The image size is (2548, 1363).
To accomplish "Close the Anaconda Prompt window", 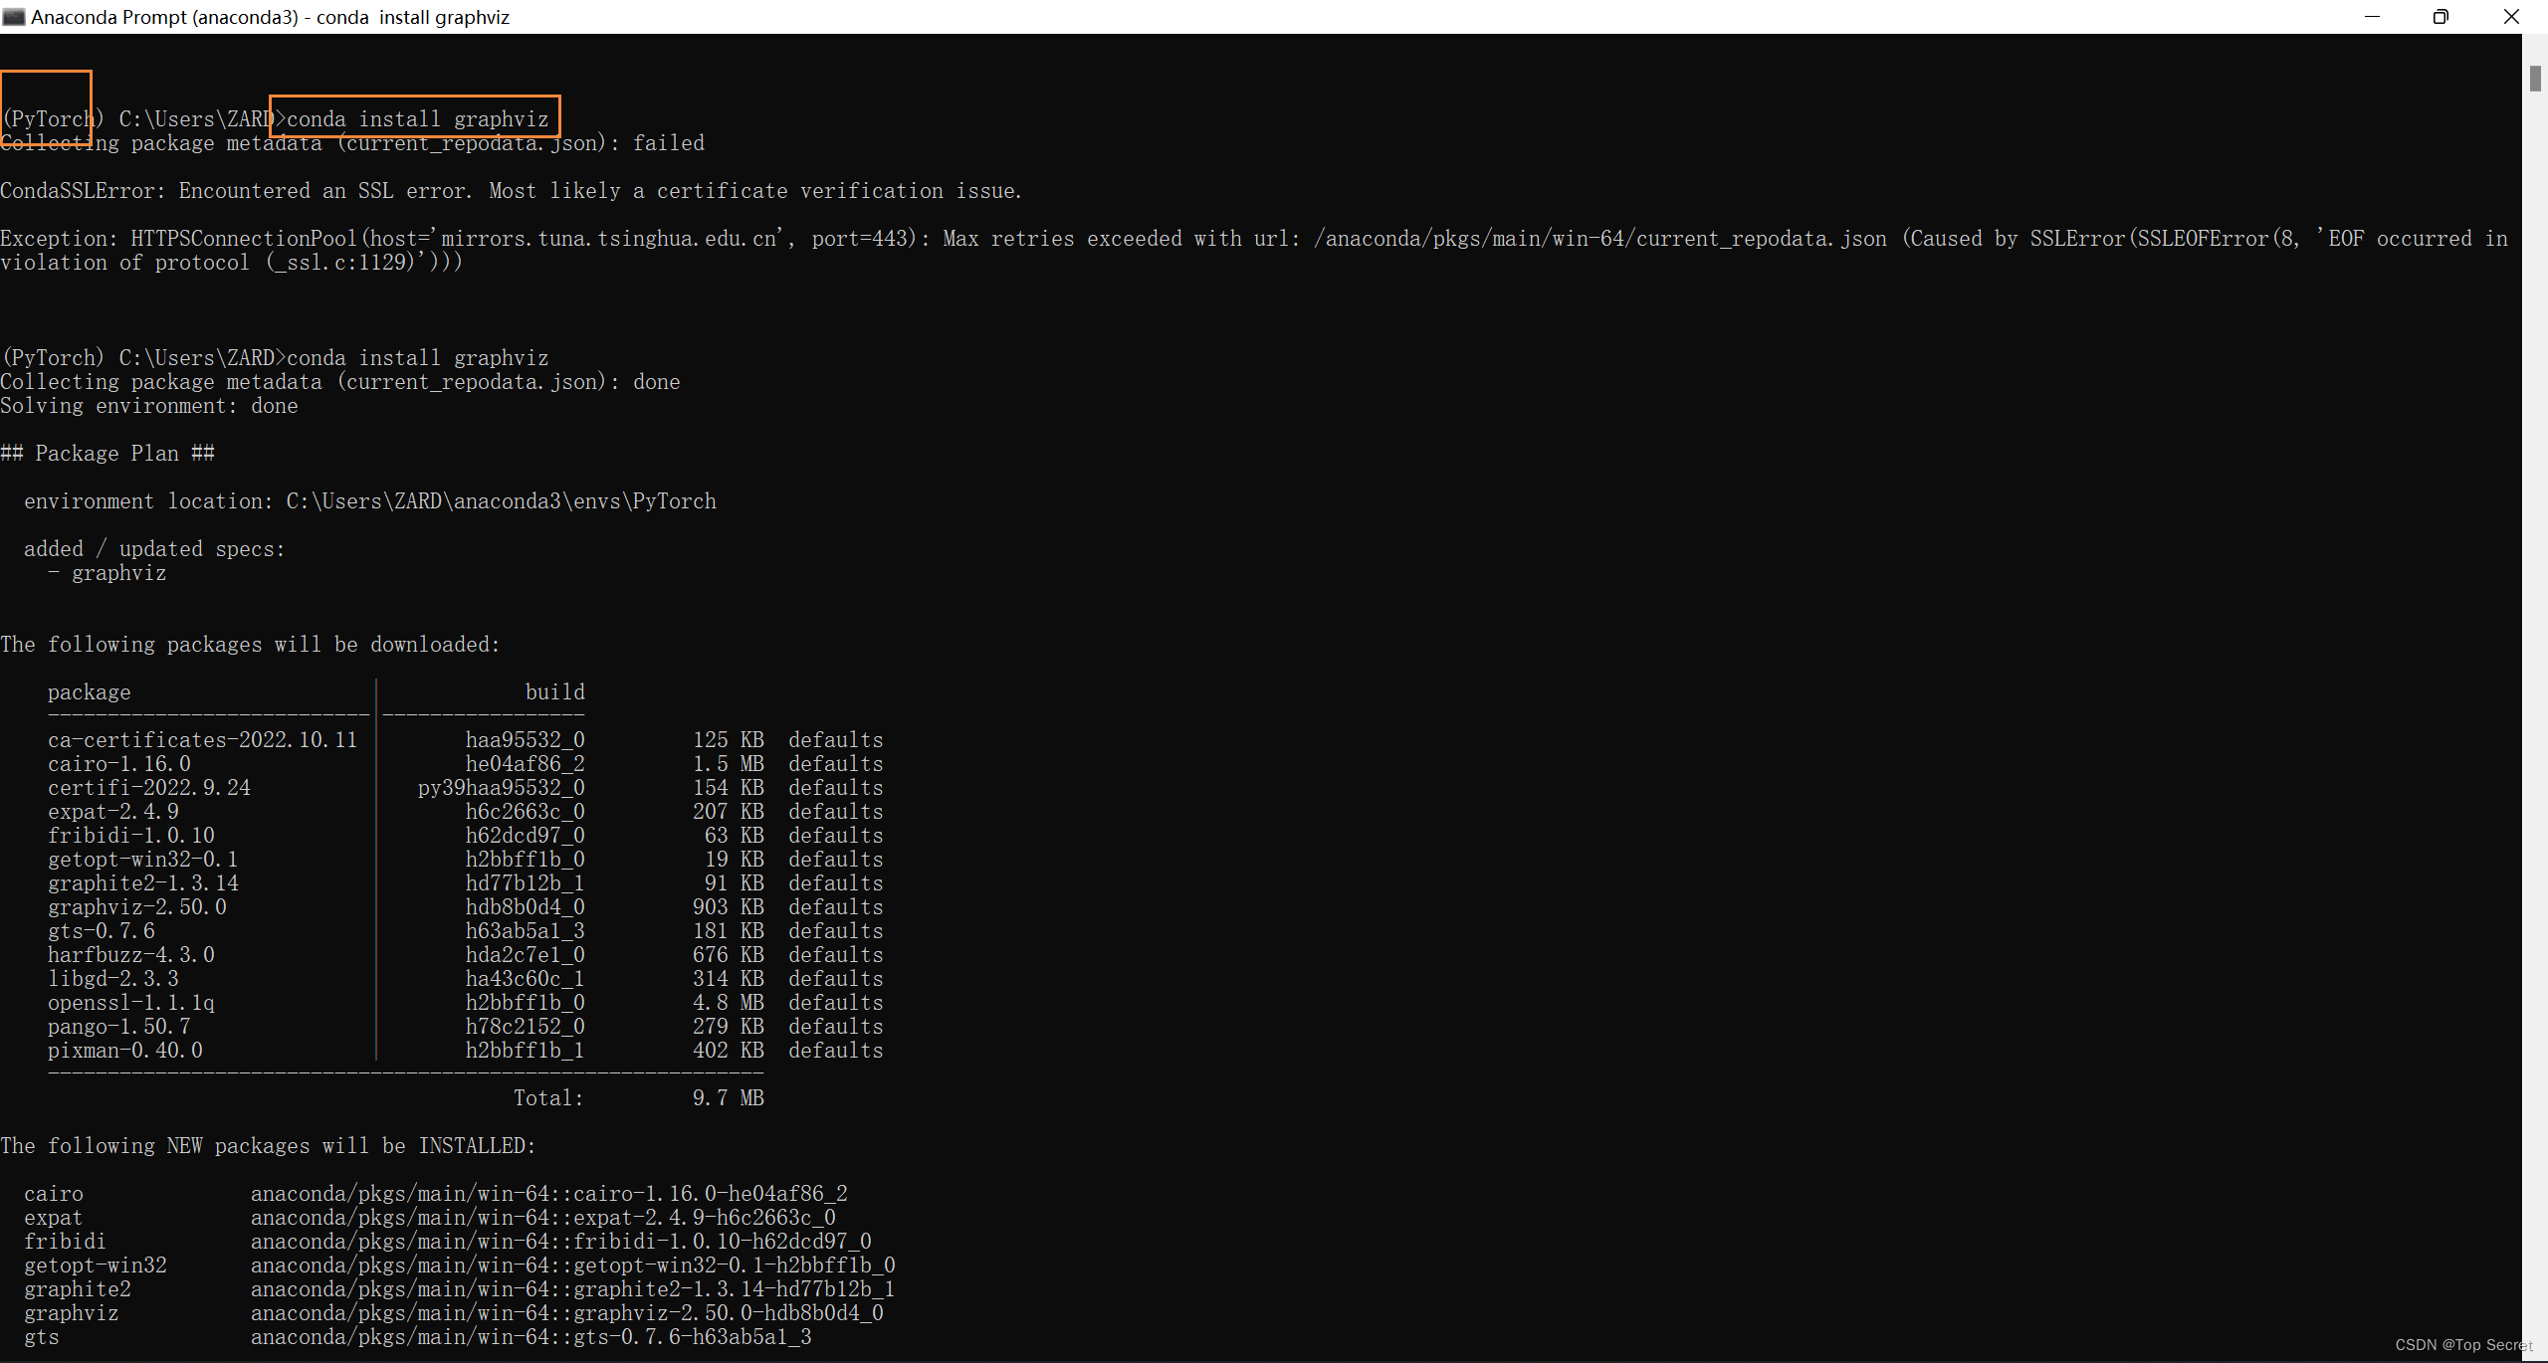I will click(x=2511, y=17).
